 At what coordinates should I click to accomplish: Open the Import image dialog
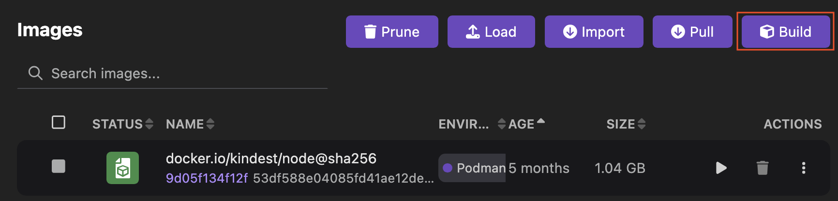click(594, 32)
